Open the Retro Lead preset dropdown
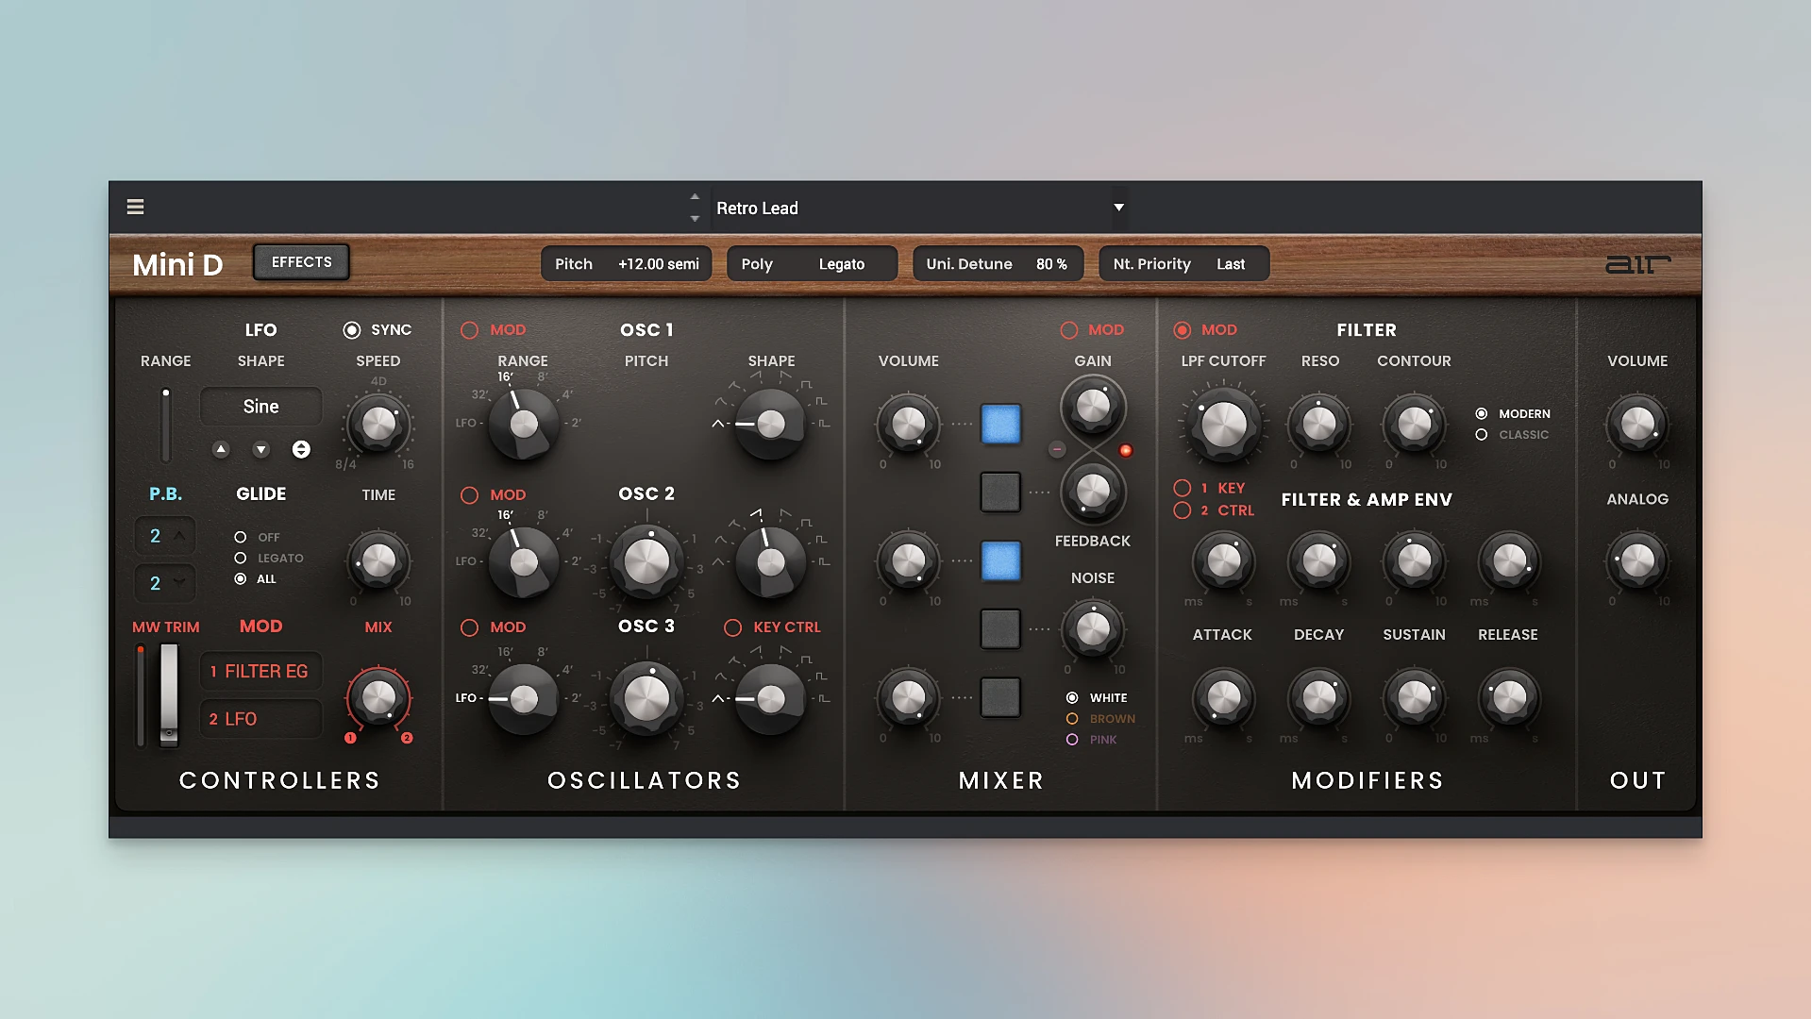1812x1019 pixels. click(1117, 208)
